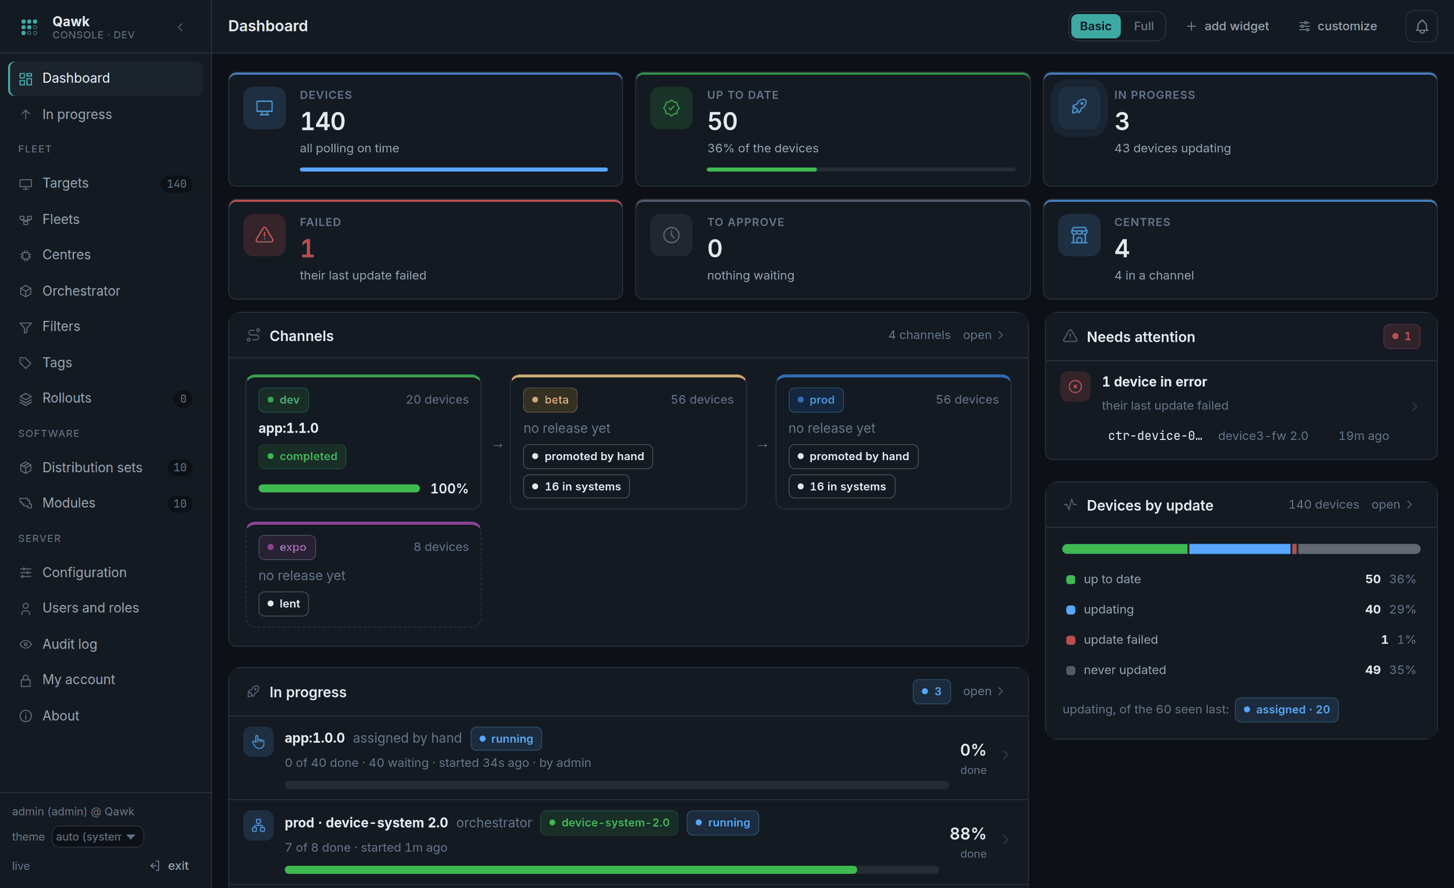Image resolution: width=1454 pixels, height=888 pixels.
Task: Click the Devices by update pulse icon
Action: (x=1070, y=505)
